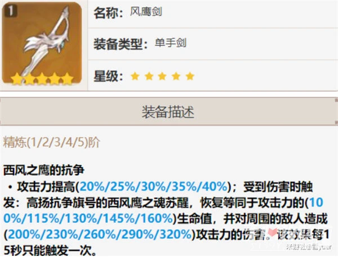Click the pink heart watermark icon

pyautogui.click(x=273, y=232)
